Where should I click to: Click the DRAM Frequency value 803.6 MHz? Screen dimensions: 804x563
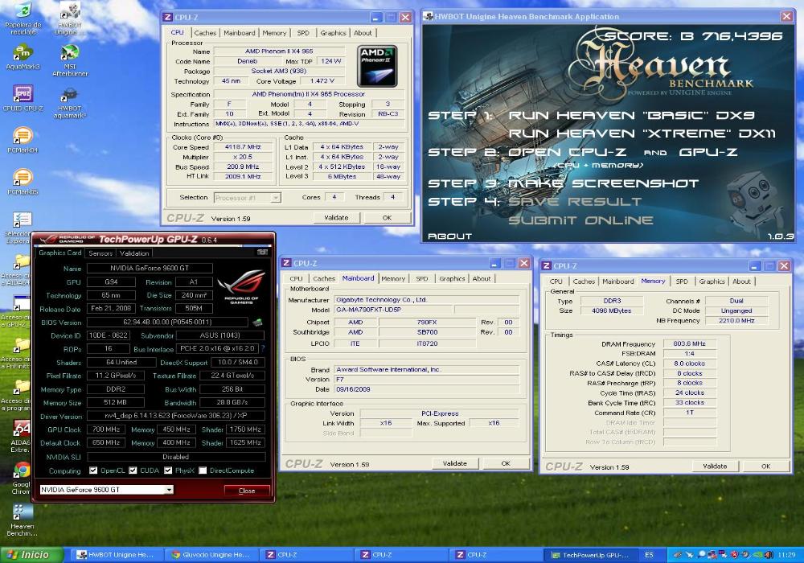point(690,343)
